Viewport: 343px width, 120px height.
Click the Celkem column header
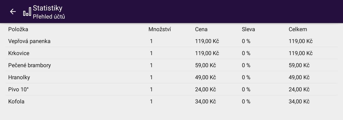click(x=298, y=29)
